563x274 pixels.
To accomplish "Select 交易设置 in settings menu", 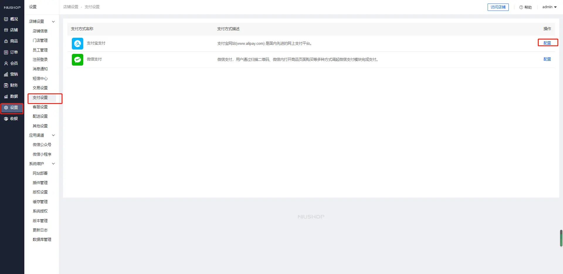I will [x=40, y=88].
